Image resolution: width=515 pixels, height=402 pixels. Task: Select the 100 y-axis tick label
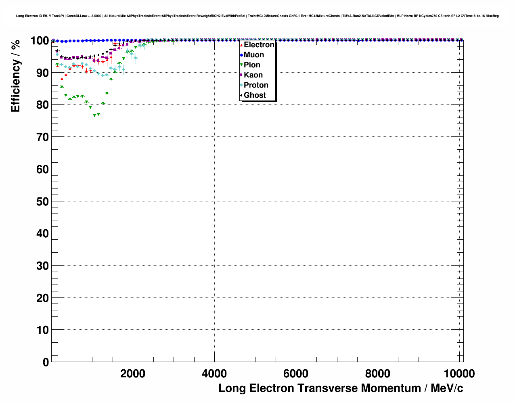coord(40,41)
